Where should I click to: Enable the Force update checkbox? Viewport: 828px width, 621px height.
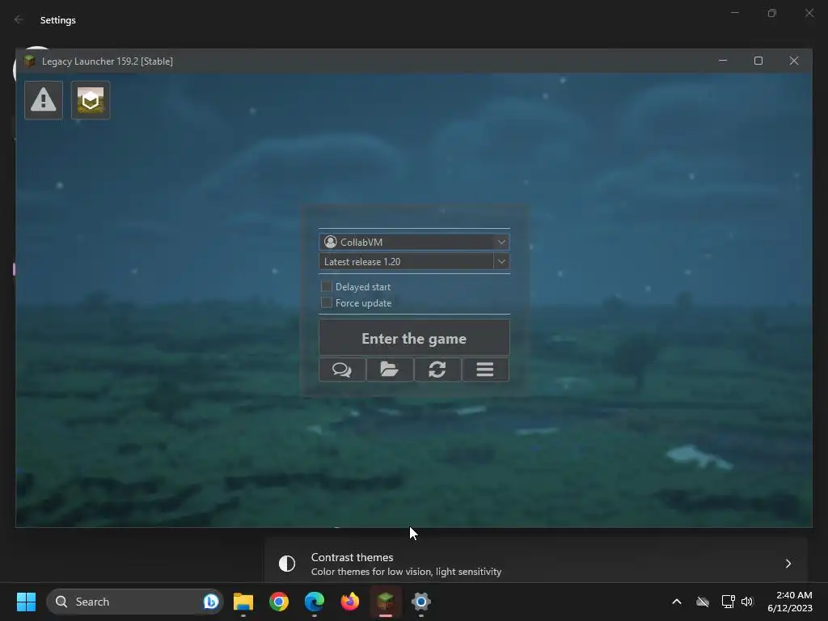pos(327,302)
